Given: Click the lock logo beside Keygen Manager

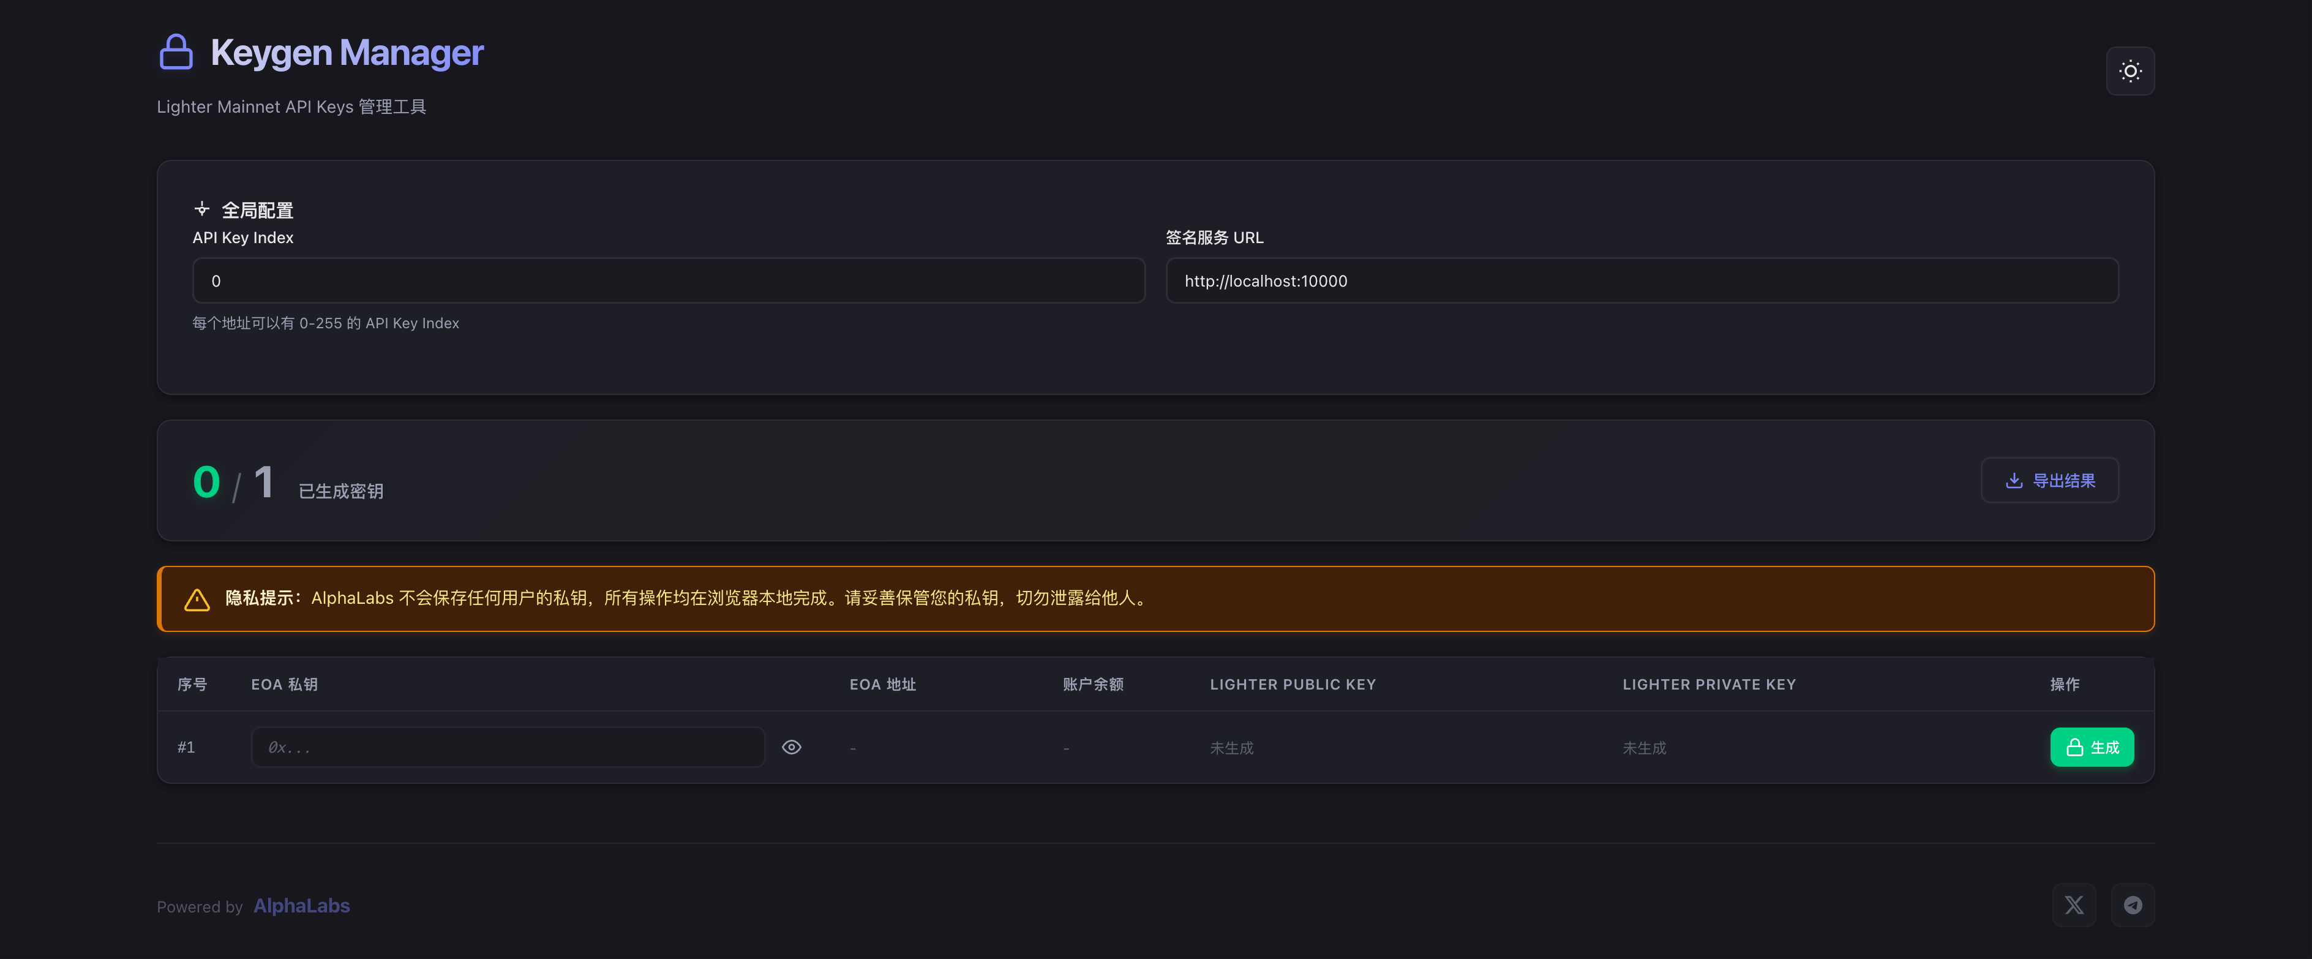Looking at the screenshot, I should click(176, 52).
